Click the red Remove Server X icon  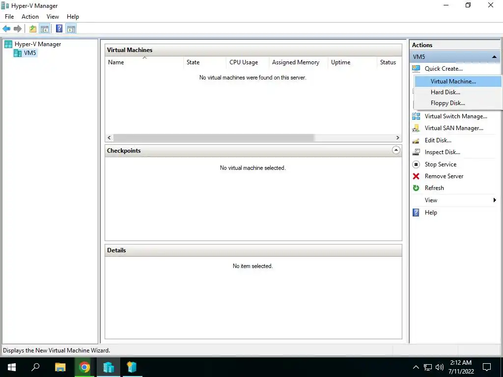click(x=416, y=176)
